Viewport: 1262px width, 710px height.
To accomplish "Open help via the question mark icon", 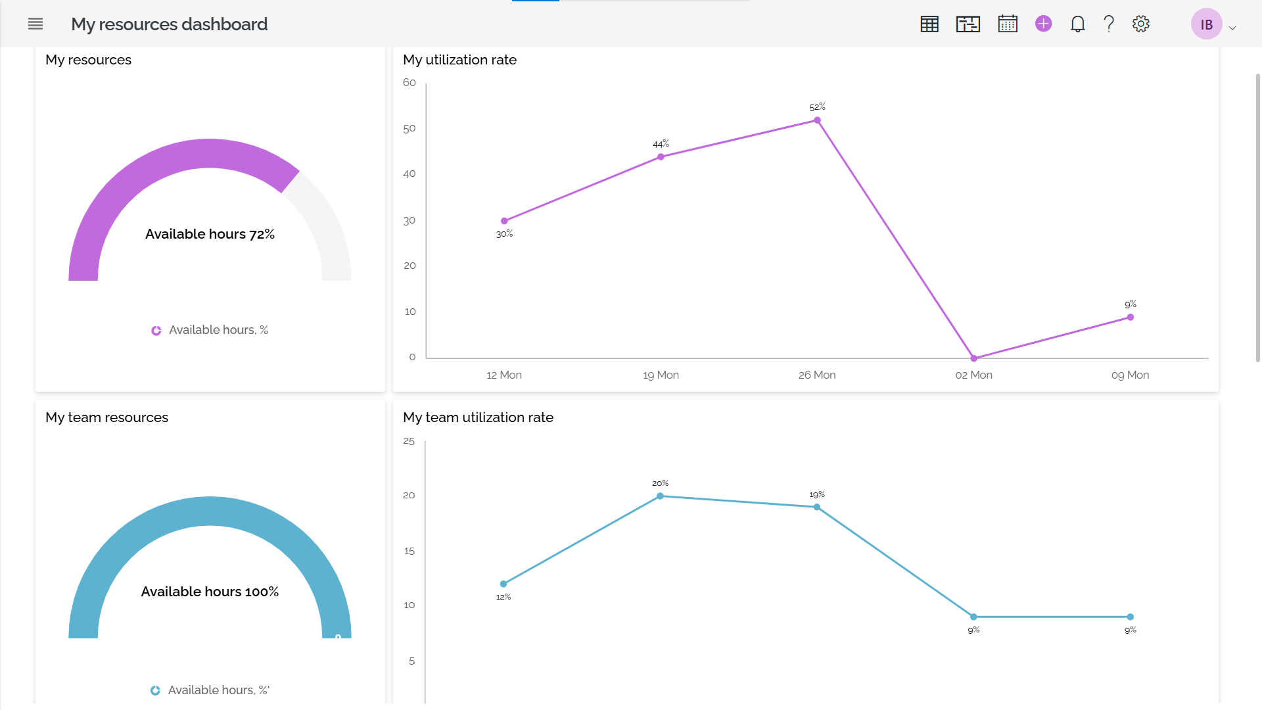I will 1108,24.
